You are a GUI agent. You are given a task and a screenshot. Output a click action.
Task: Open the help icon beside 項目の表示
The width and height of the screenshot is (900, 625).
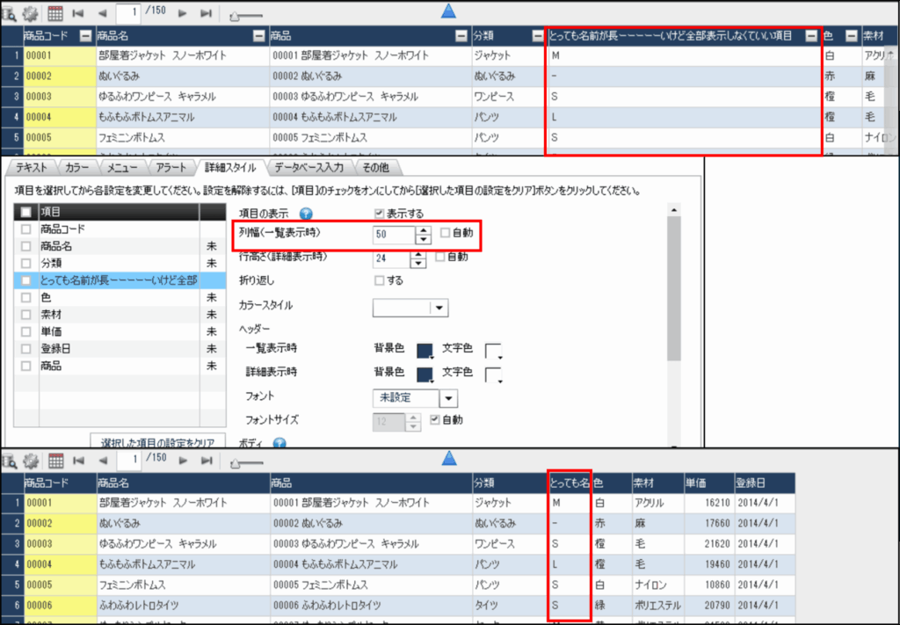tap(307, 213)
